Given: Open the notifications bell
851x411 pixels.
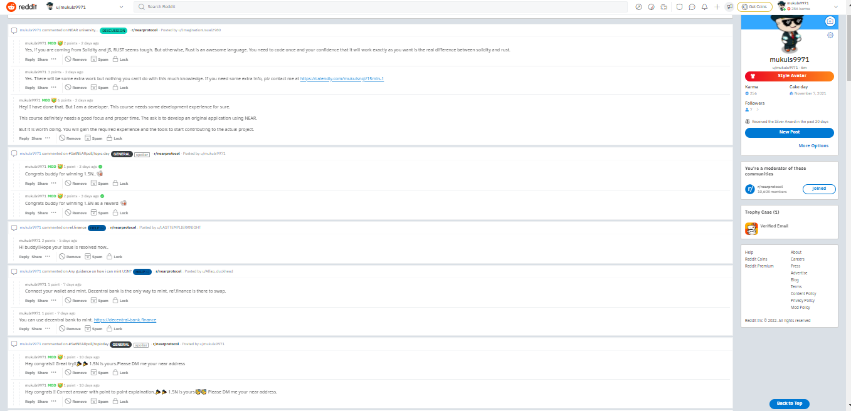Looking at the screenshot, I should pos(704,7).
